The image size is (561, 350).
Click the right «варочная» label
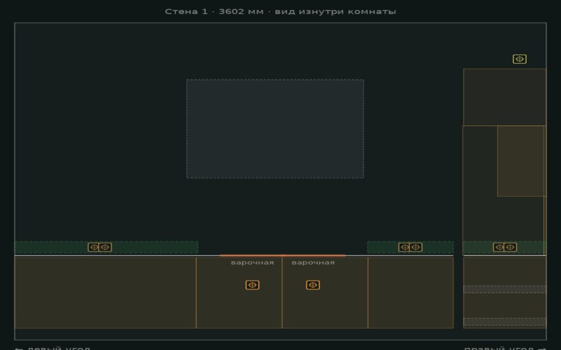[313, 262]
